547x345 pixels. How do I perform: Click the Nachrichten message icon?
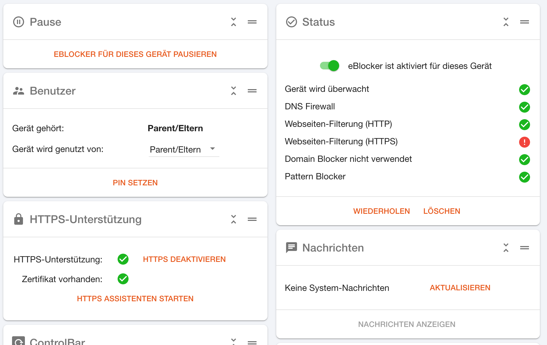pyautogui.click(x=291, y=248)
